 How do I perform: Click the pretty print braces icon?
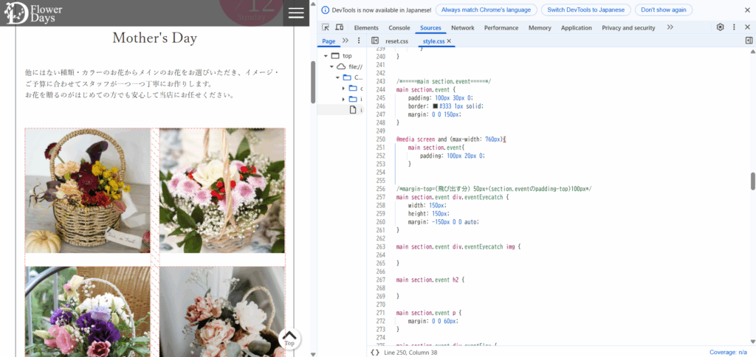coord(375,352)
